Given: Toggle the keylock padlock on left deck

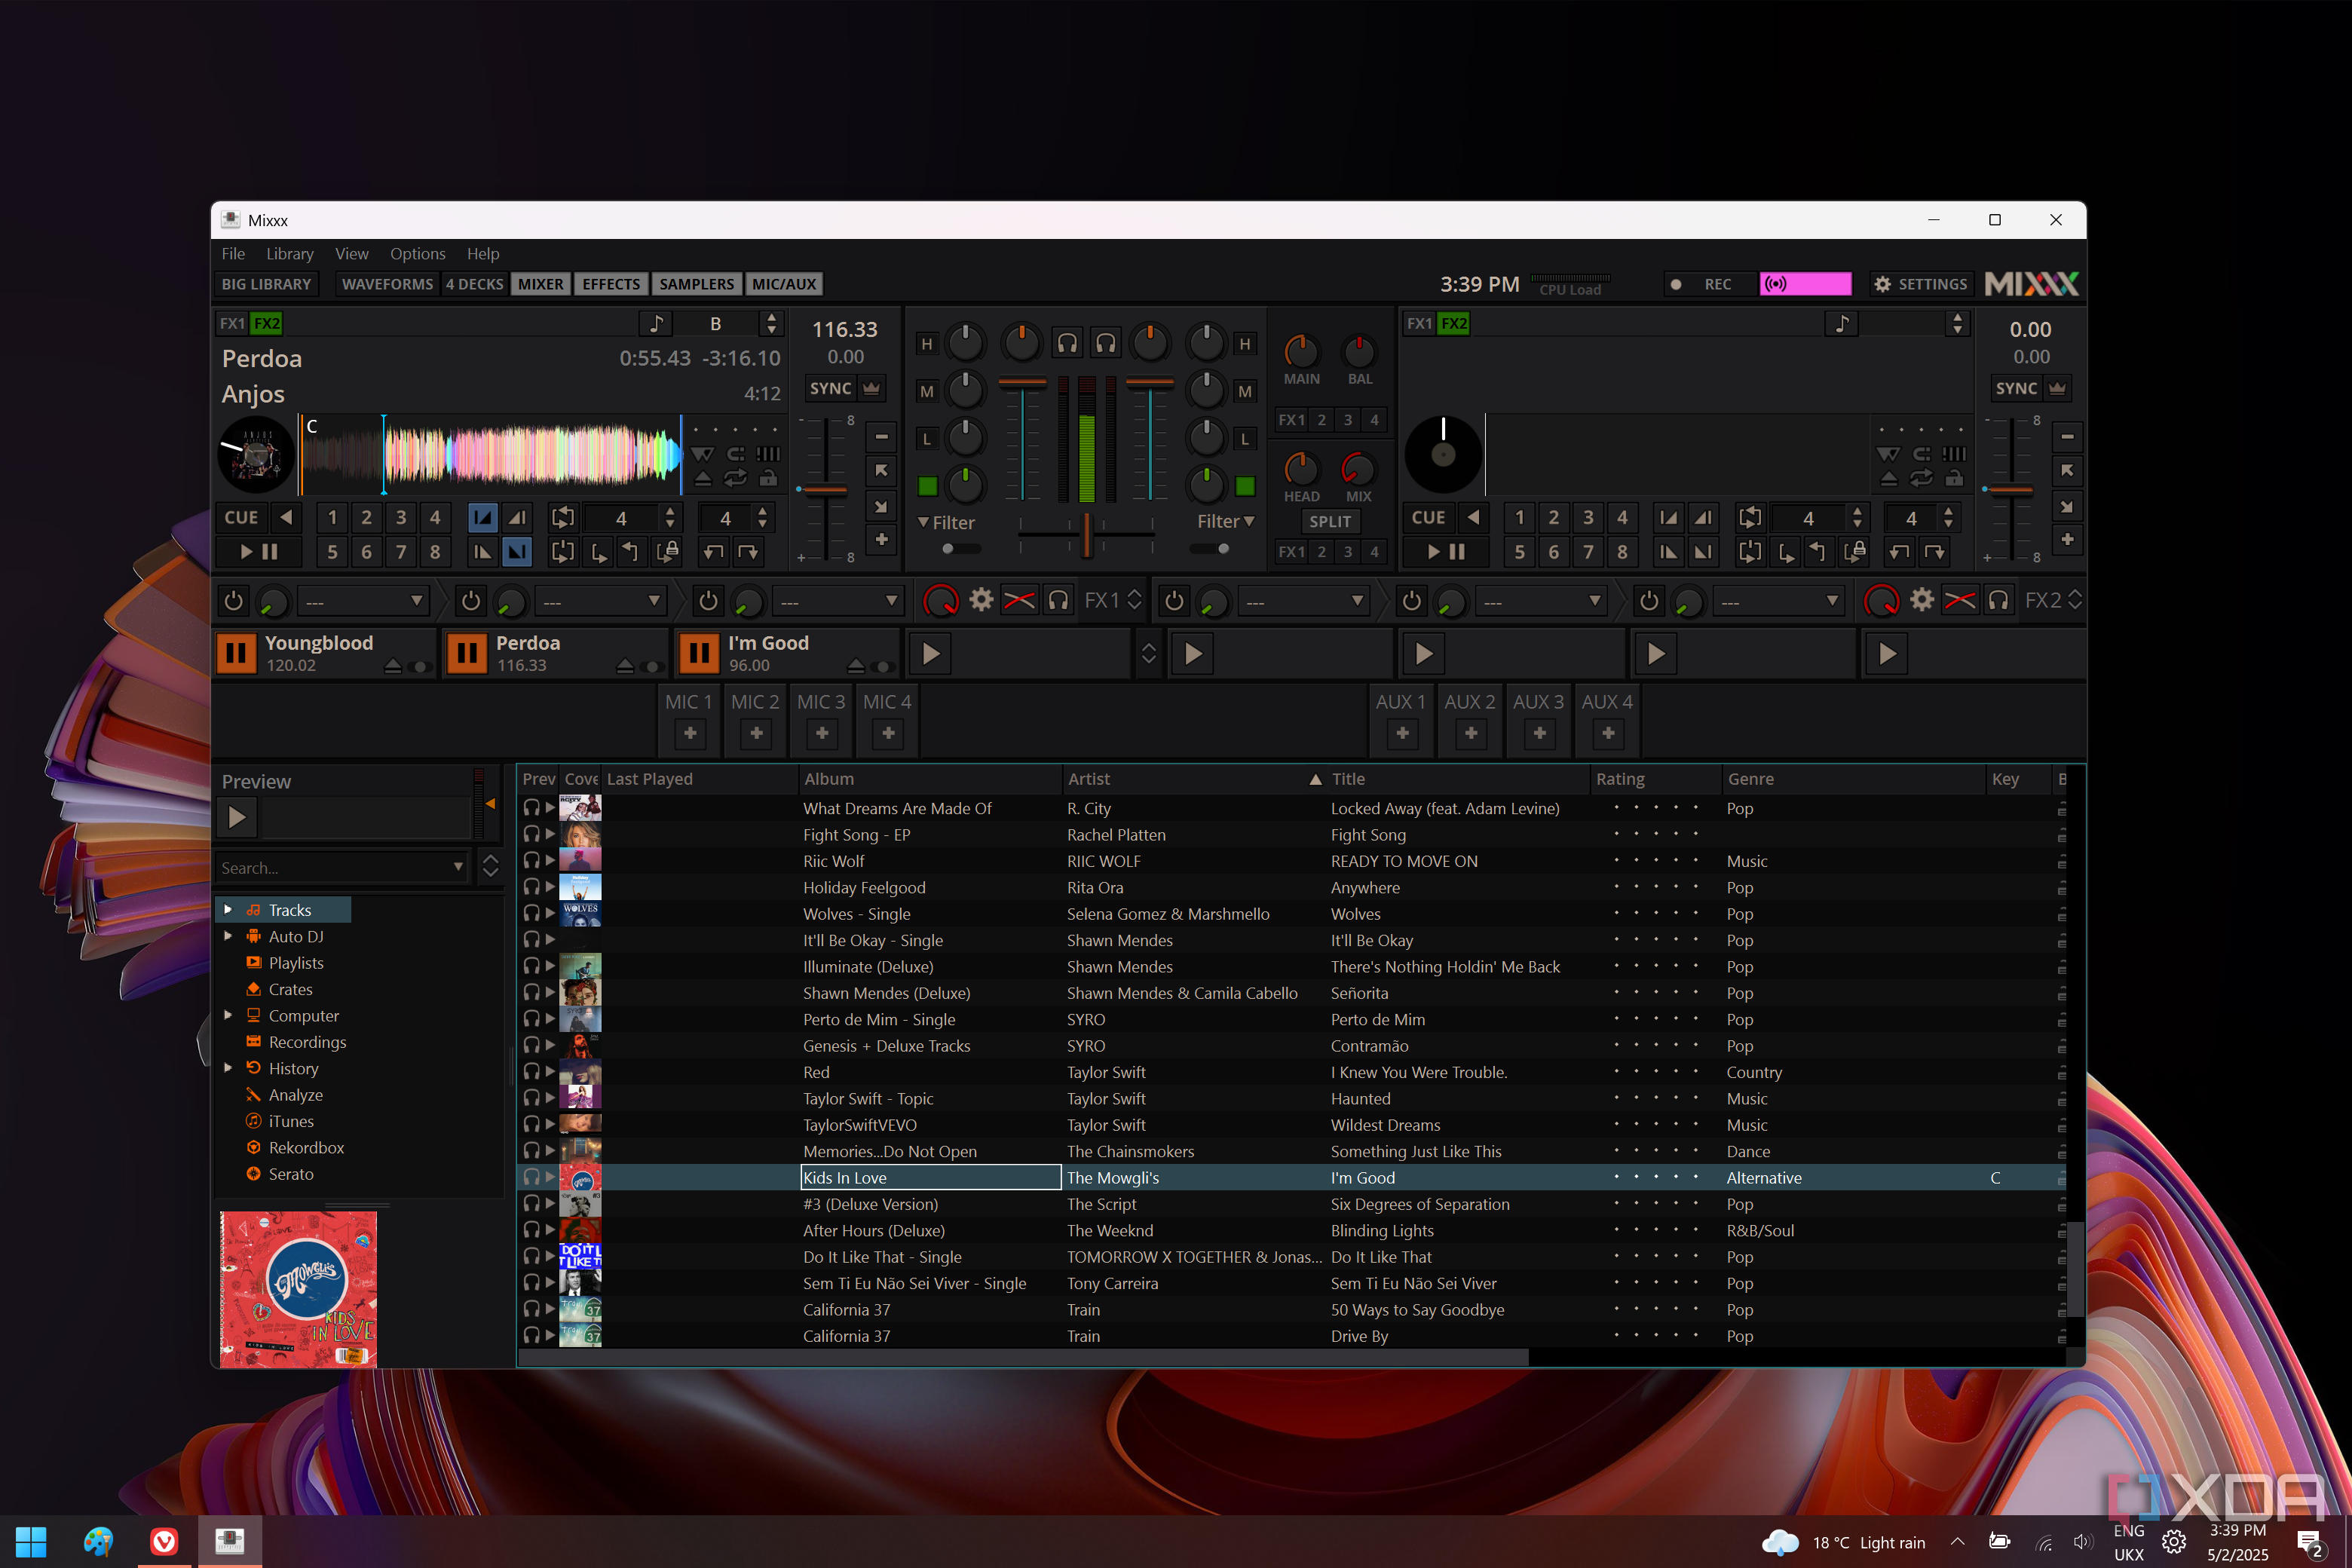Looking at the screenshot, I should click(x=768, y=479).
